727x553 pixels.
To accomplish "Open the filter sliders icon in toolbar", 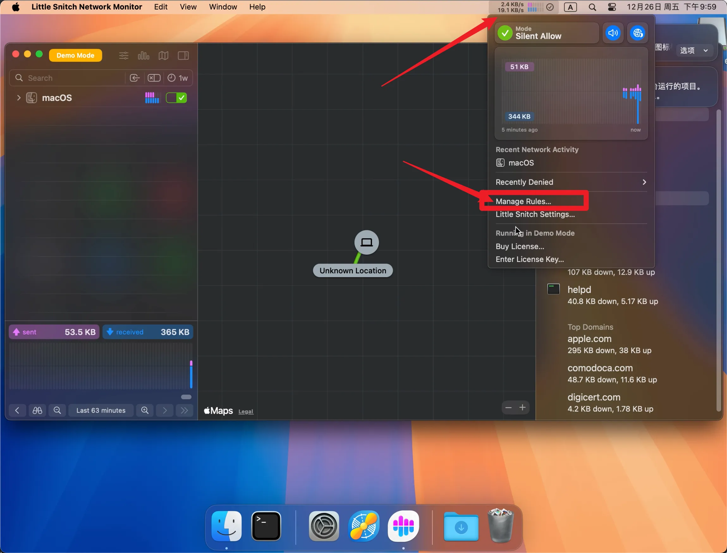I will coord(124,56).
